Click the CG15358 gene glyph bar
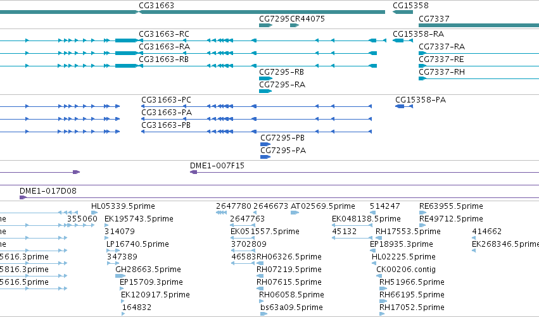 [403, 12]
